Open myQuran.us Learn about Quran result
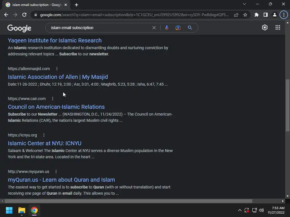290x217 pixels. pyautogui.click(x=61, y=179)
